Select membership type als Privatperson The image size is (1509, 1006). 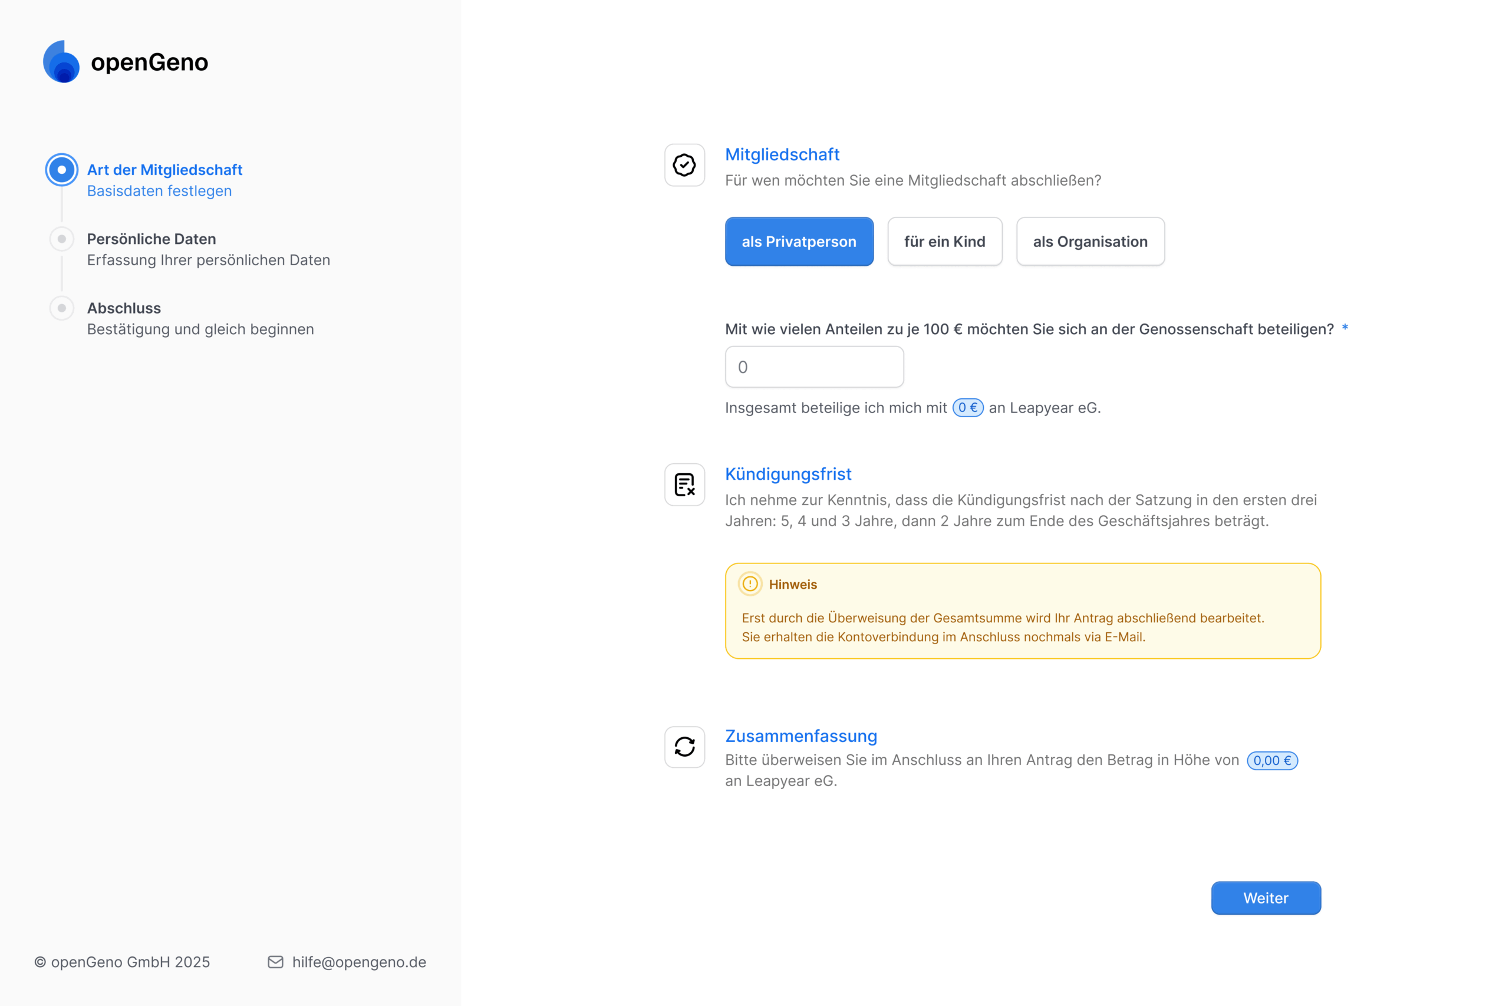[x=799, y=242]
